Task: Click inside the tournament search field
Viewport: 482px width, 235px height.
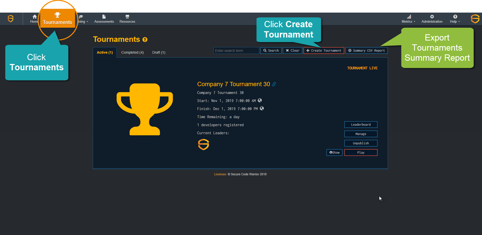Action: tap(236, 50)
